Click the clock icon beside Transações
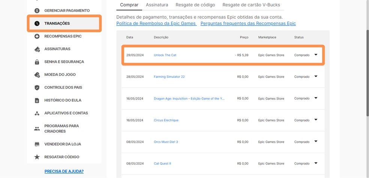369x178 pixels. [x=37, y=24]
